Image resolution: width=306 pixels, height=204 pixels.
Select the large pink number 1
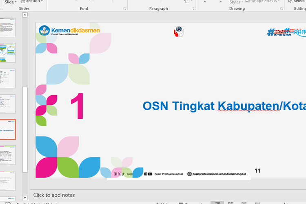(77, 106)
